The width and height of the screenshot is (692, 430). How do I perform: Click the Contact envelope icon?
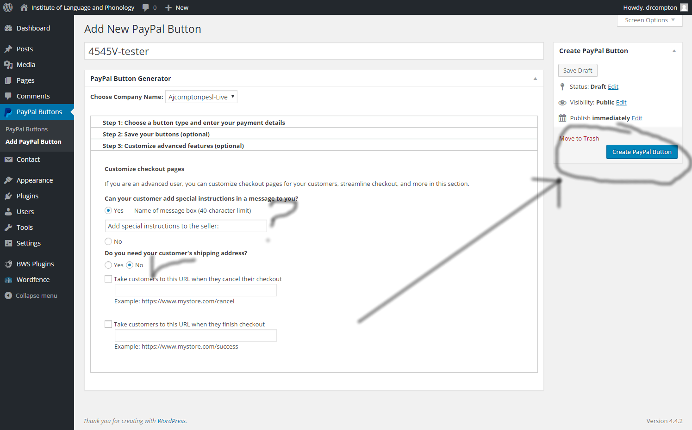click(8, 160)
